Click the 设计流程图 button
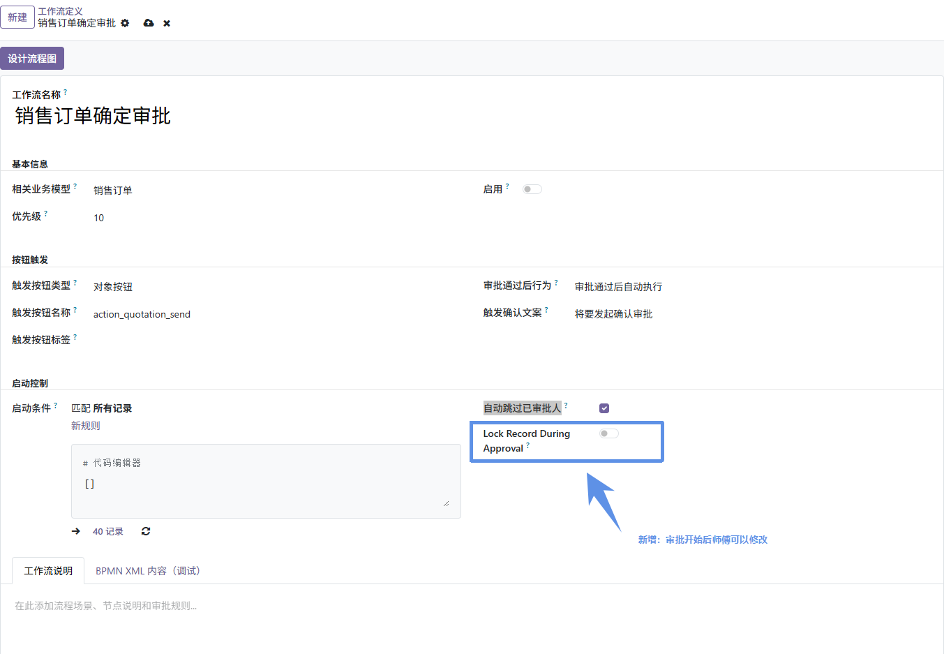This screenshot has height=654, width=944. 32,59
